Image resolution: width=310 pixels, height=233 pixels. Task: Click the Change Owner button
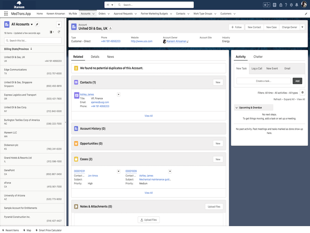tap(289, 27)
